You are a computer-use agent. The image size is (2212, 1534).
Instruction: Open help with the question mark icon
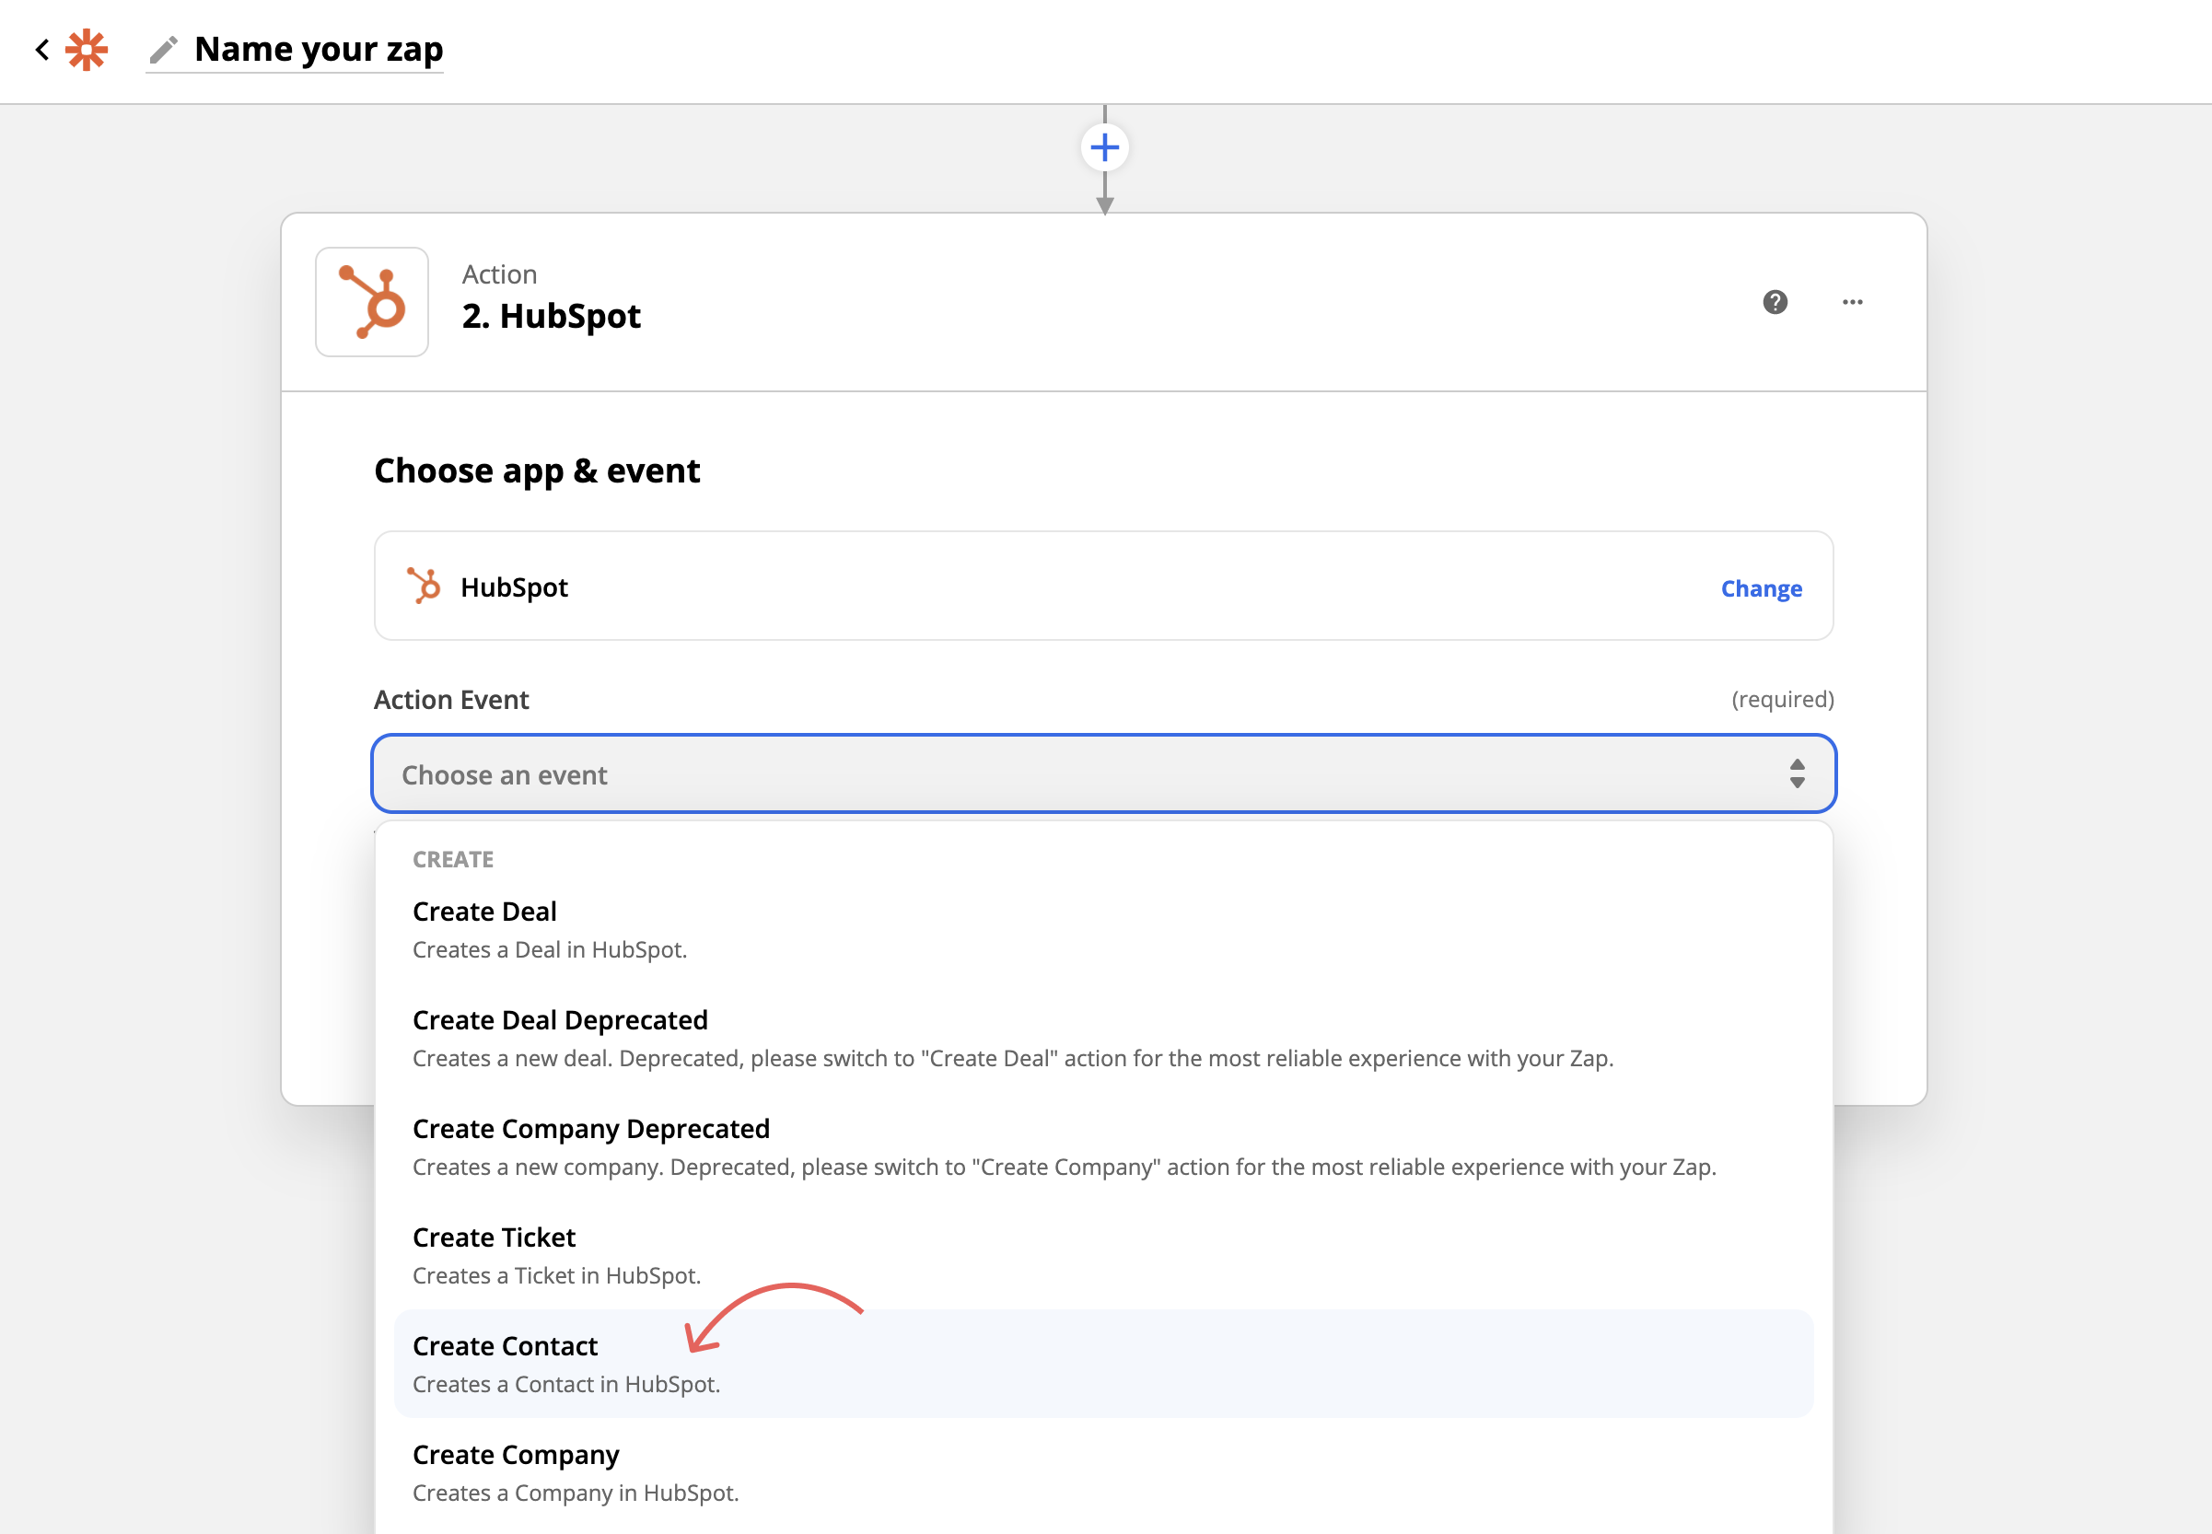click(x=1775, y=302)
